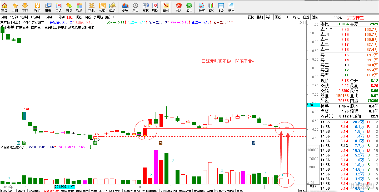
Task: Select the 1分钟 period
Action: coord(14,17)
